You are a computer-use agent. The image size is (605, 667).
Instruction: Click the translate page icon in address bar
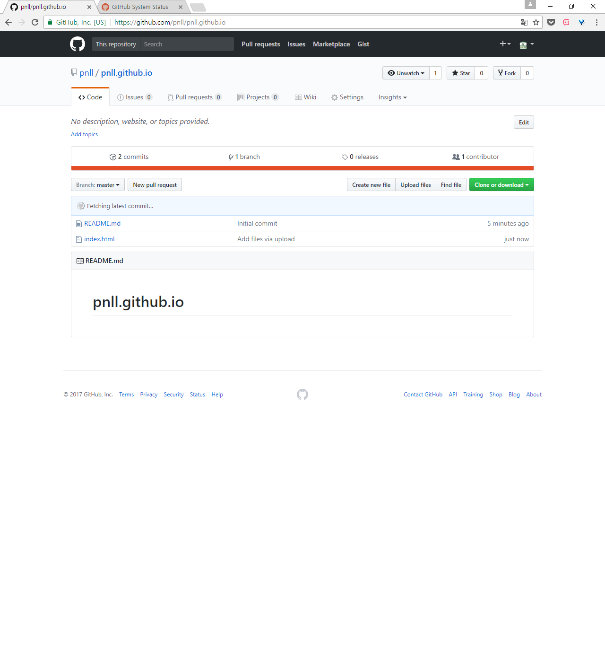524,22
